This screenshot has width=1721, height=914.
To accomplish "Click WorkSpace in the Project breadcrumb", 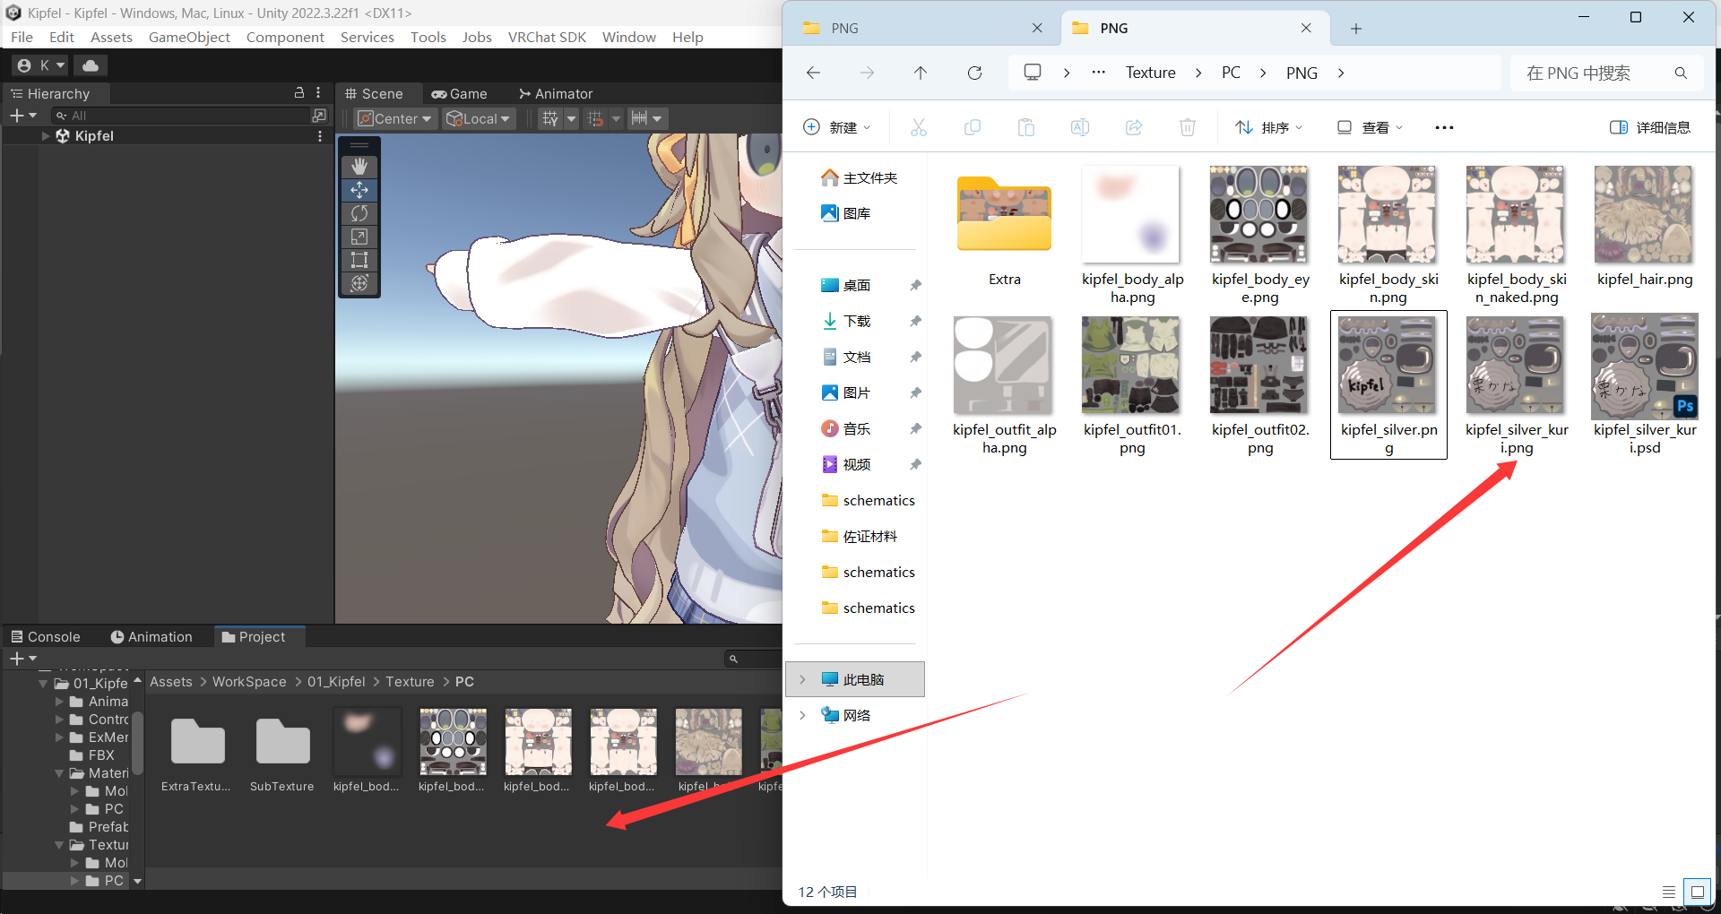I will click(x=249, y=682).
